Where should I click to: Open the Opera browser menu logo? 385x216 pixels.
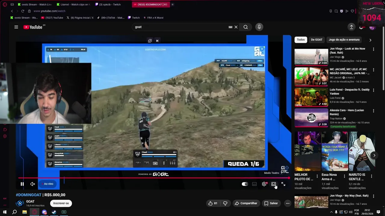pos(5,4)
